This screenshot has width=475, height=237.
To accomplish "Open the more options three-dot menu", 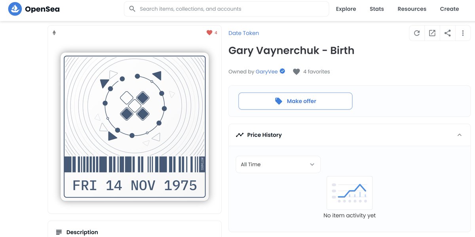I will pos(463,33).
